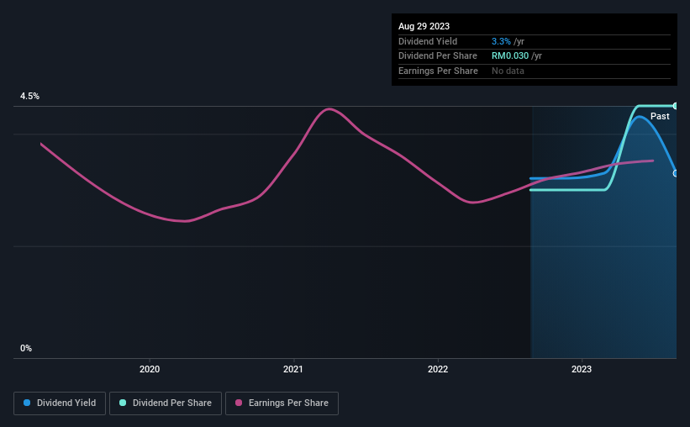Screen dimensions: 690x427
Task: Click 'No data' in the tooltip's earnings row
Action: coord(509,71)
